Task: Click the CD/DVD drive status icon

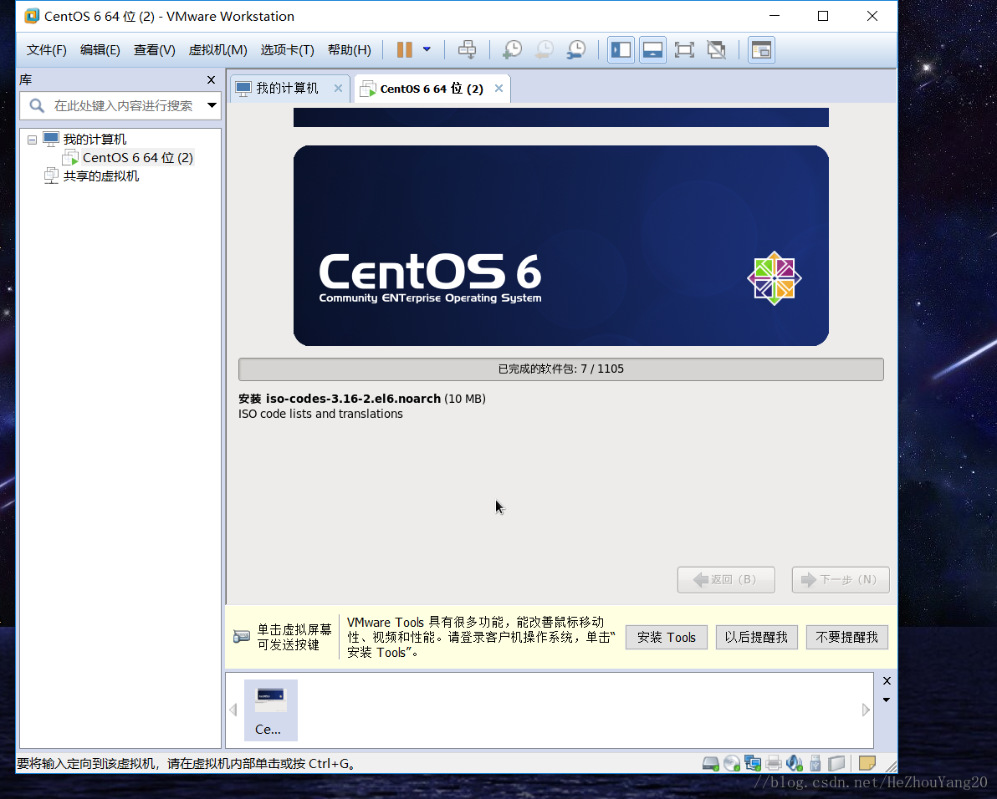Action: (732, 763)
